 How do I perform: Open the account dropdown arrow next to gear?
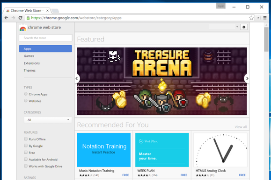[237, 27]
